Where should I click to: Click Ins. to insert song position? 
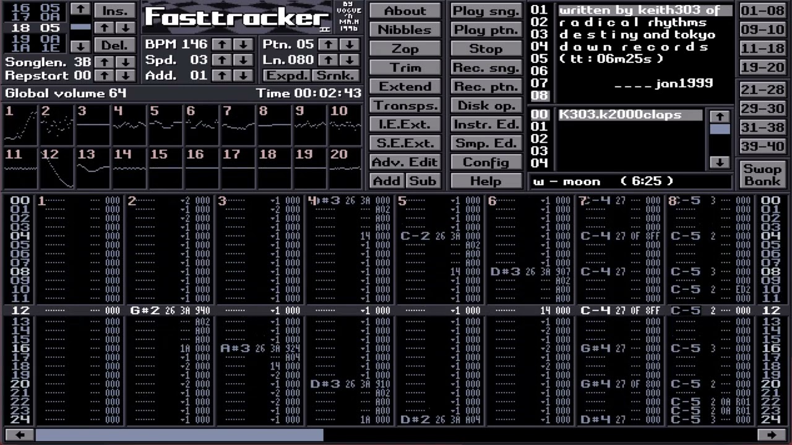tap(115, 11)
